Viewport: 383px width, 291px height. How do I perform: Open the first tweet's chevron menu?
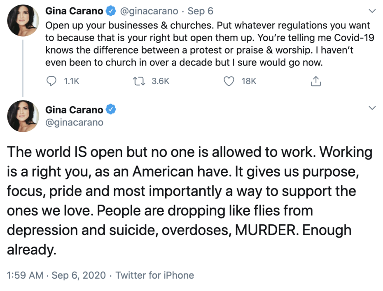point(372,11)
